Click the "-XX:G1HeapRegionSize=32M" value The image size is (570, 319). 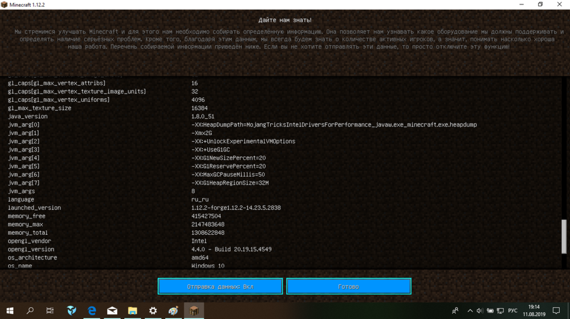(x=230, y=183)
